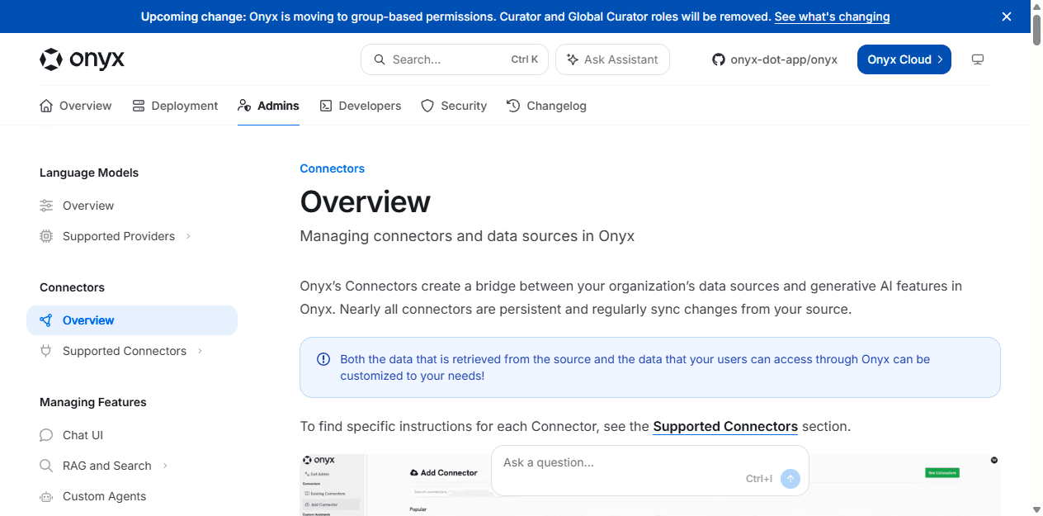Viewport: 1043px width, 516px height.
Task: Click the Onyx logo in the header
Action: [82, 59]
